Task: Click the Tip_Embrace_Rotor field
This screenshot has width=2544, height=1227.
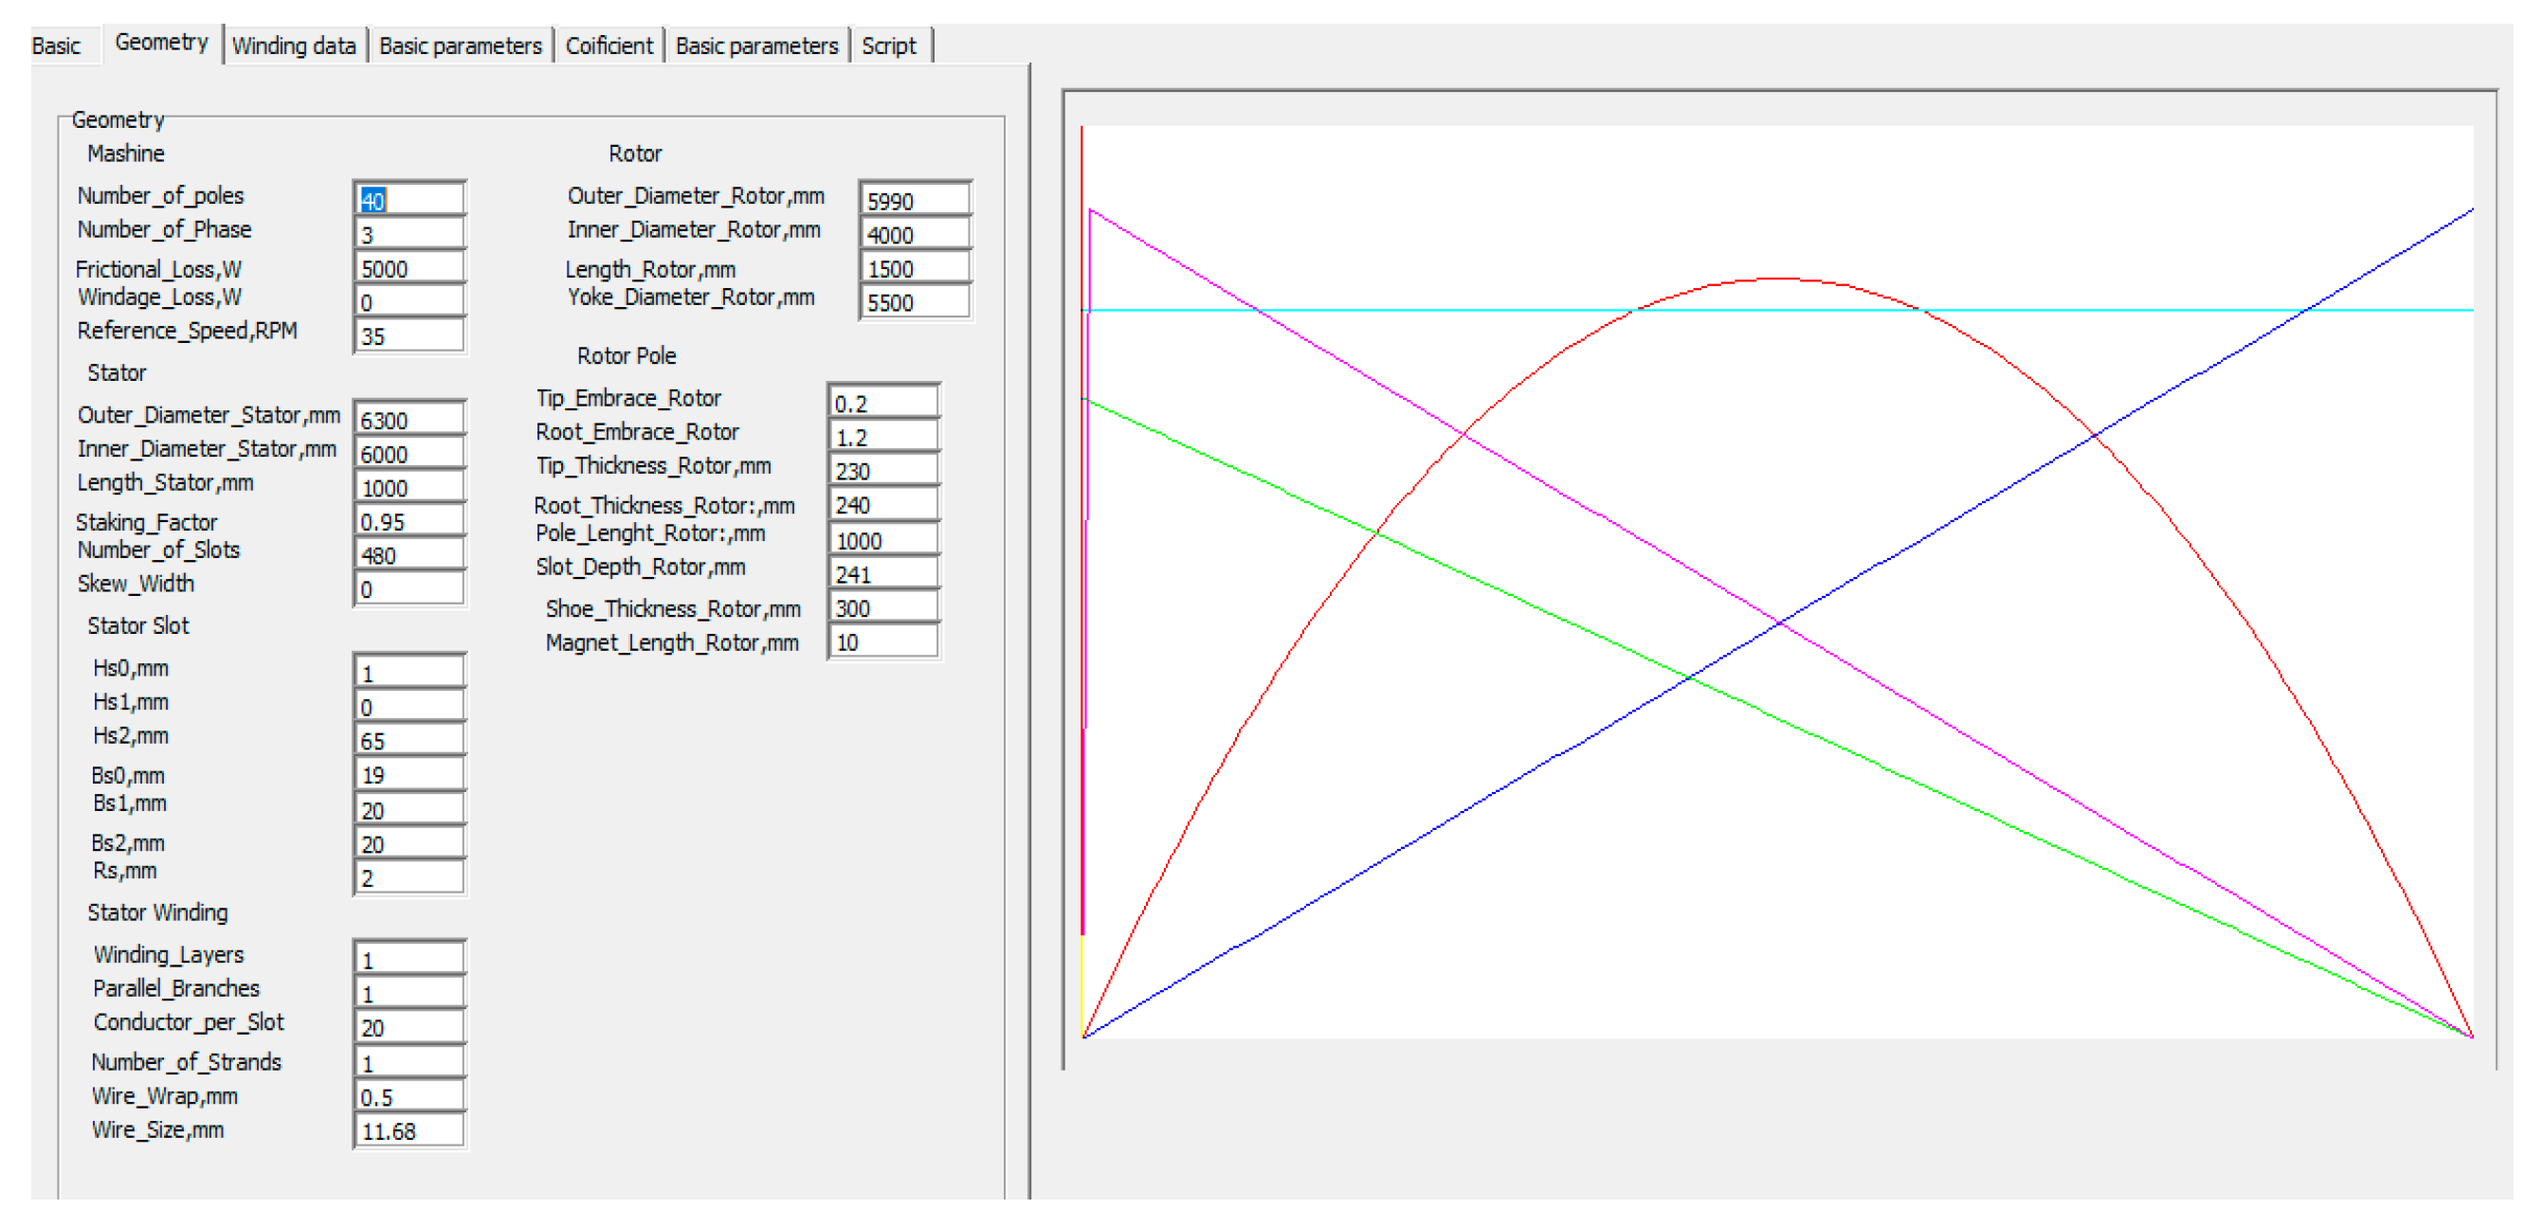Action: point(882,403)
